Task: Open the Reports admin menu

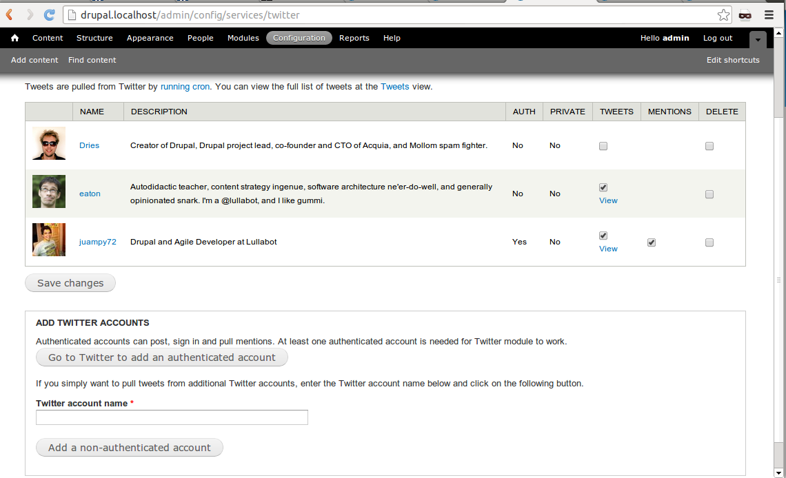Action: point(354,38)
